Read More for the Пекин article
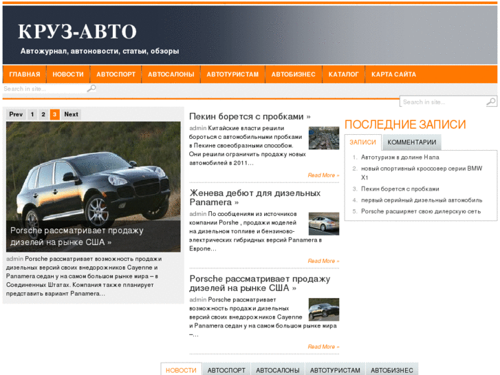Screen dimensions: 500x375 323,175
